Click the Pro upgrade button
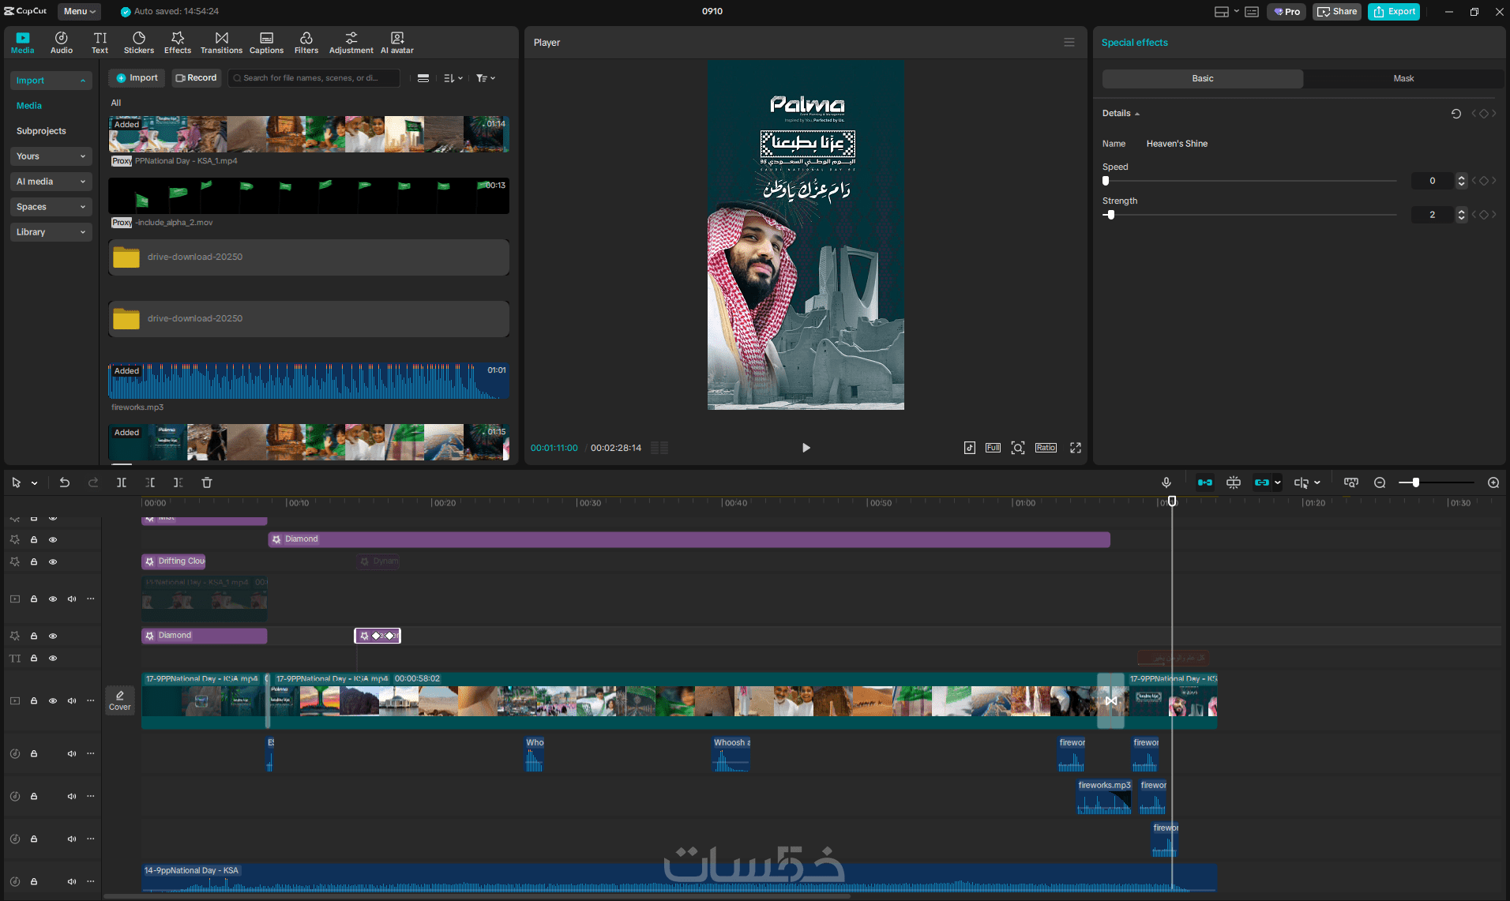Image resolution: width=1510 pixels, height=901 pixels. (x=1287, y=12)
